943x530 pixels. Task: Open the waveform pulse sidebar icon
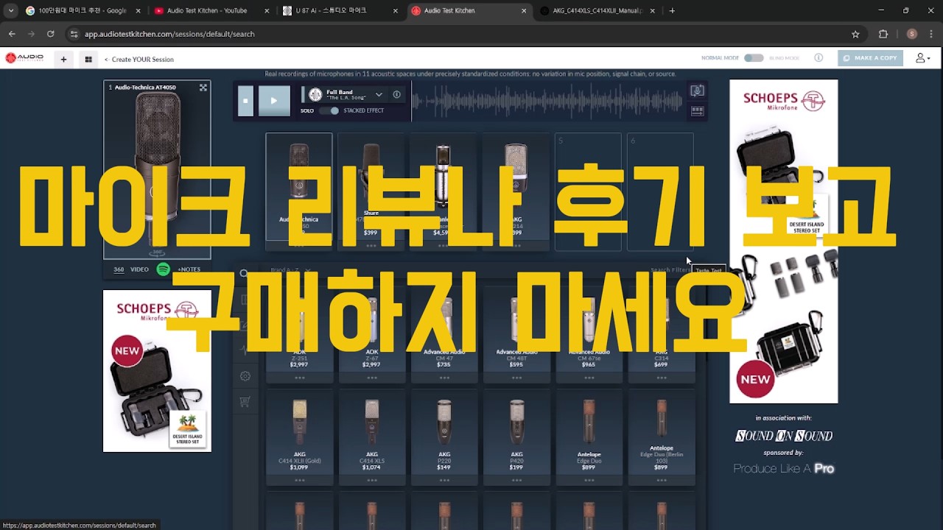[x=245, y=350]
